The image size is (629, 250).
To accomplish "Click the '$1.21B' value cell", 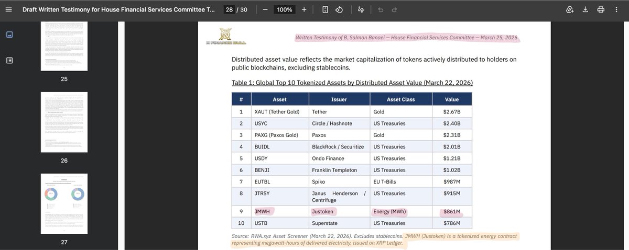I will point(452,158).
